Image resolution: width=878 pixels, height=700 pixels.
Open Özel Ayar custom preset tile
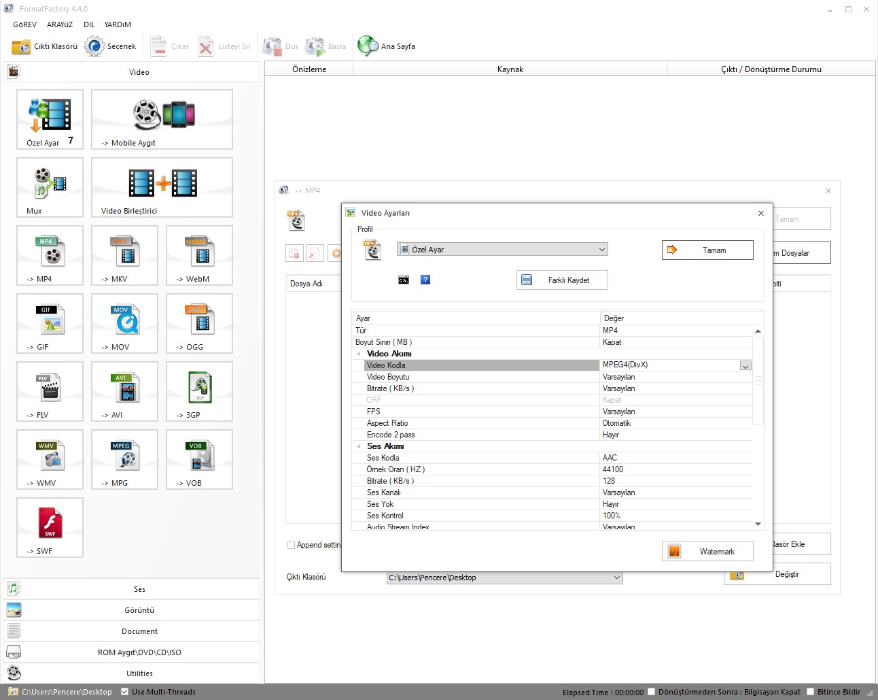click(50, 119)
